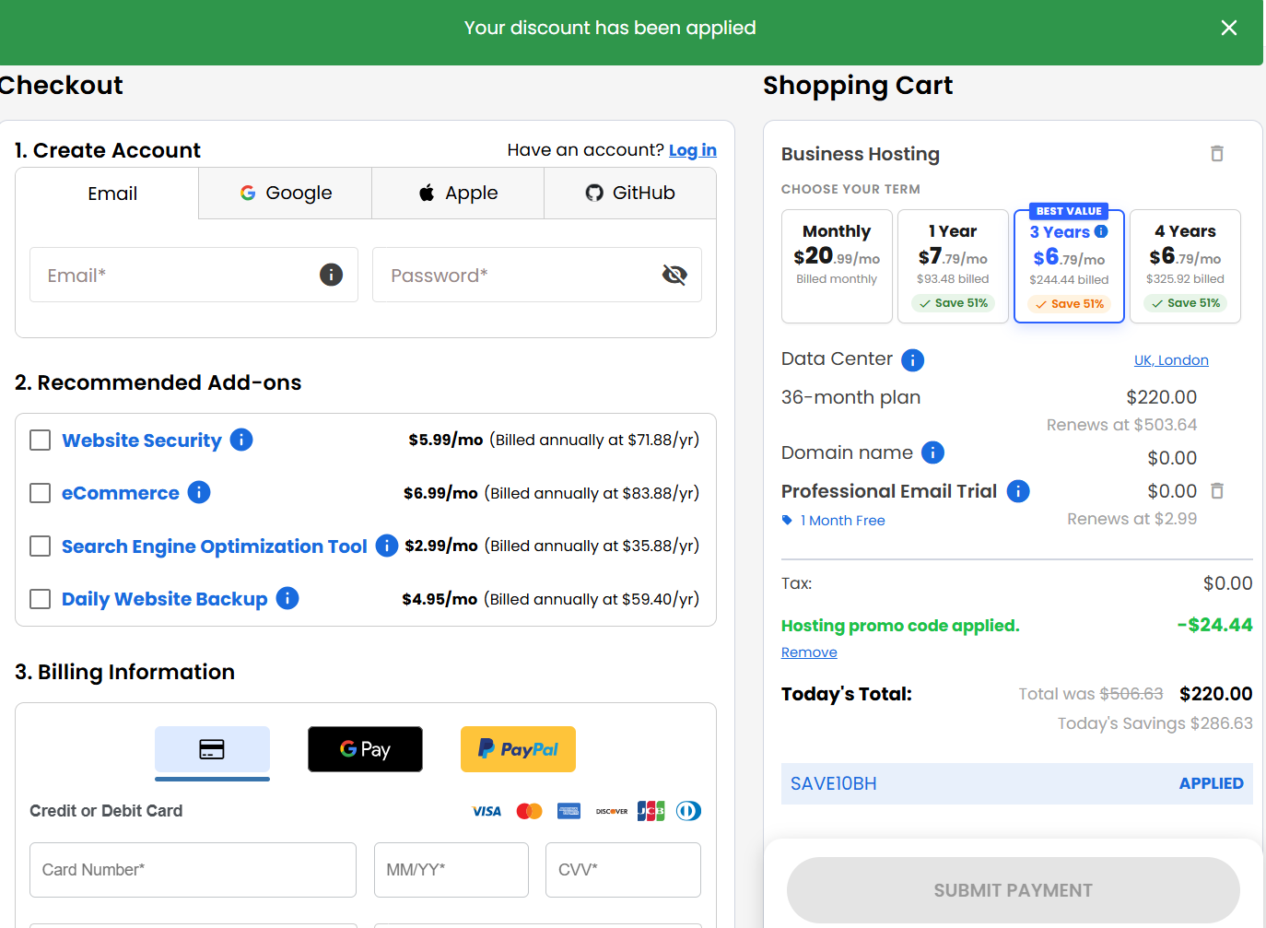Image resolution: width=1266 pixels, height=928 pixels.
Task: Open eCommerce add-on link
Action: point(121,493)
